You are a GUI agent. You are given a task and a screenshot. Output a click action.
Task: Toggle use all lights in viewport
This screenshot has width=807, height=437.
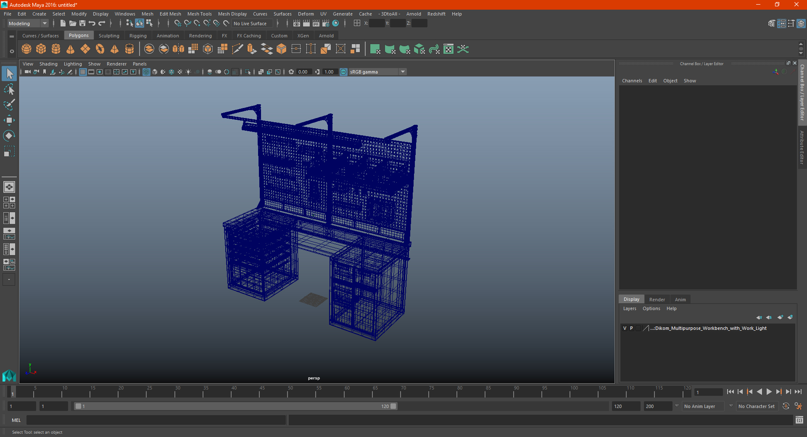pos(188,72)
